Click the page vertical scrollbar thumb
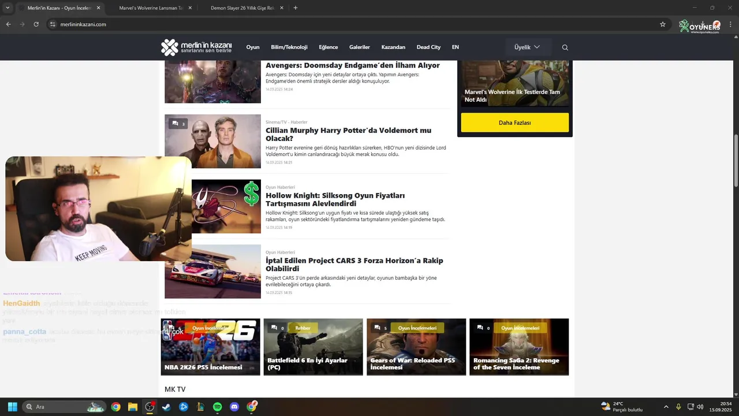This screenshot has height=416, width=739. (736, 160)
